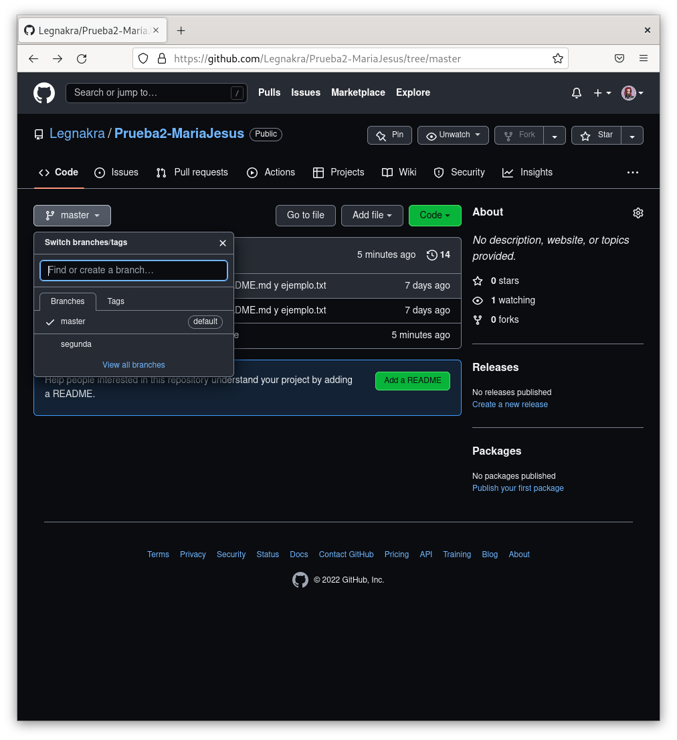Open the notifications bell
The height and width of the screenshot is (740, 677).
pos(576,93)
